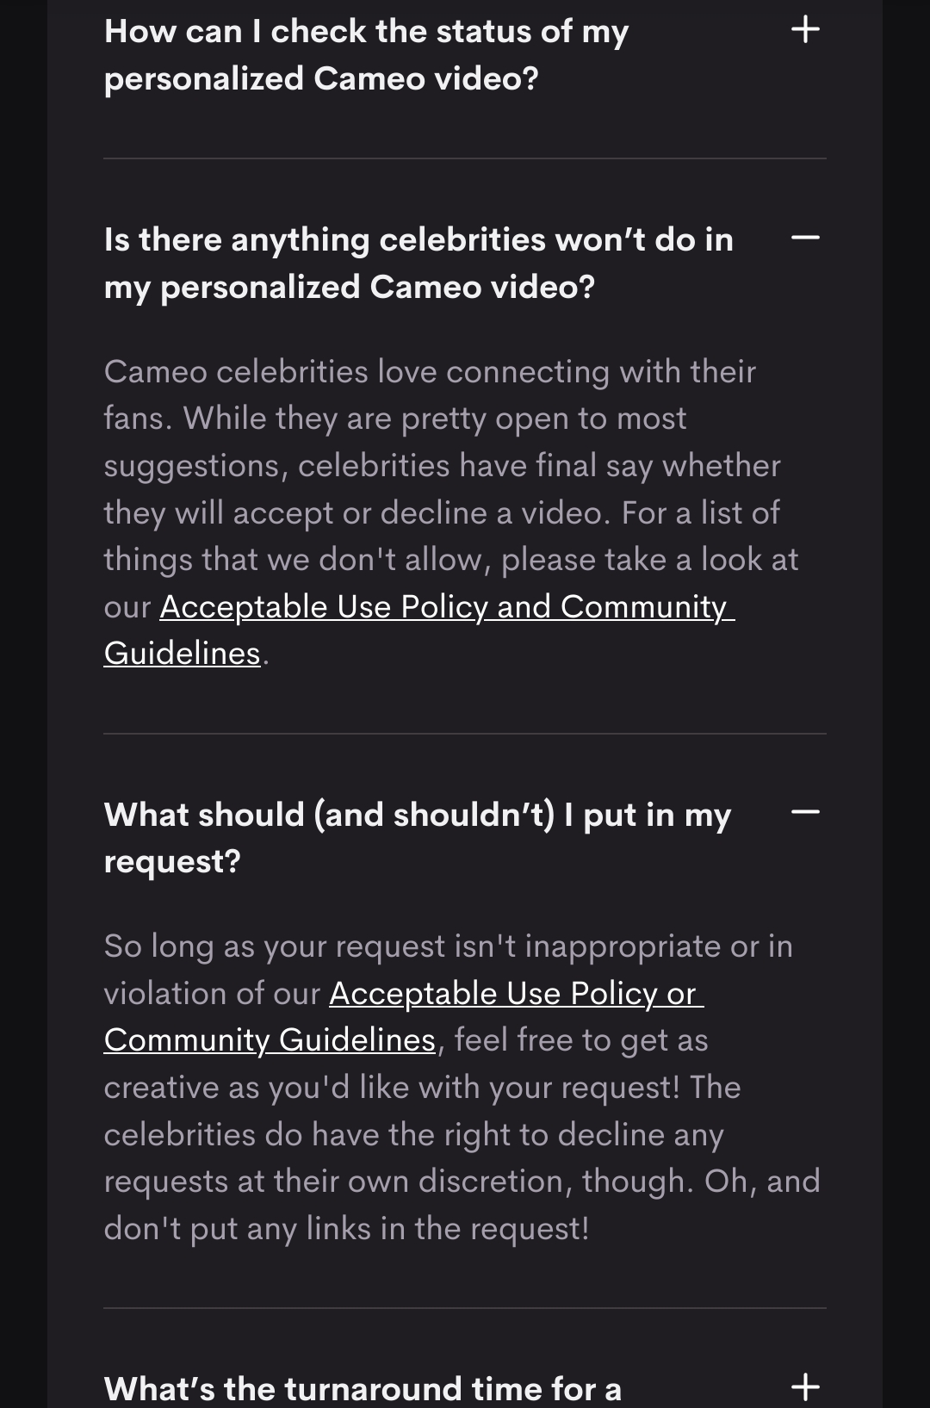
Task: Open "Acceptable Use Policy and Community" link
Action: pos(446,606)
